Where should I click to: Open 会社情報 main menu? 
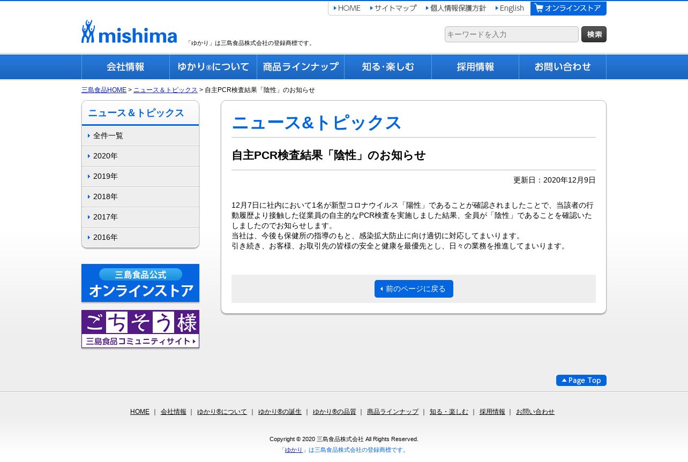[x=125, y=67]
